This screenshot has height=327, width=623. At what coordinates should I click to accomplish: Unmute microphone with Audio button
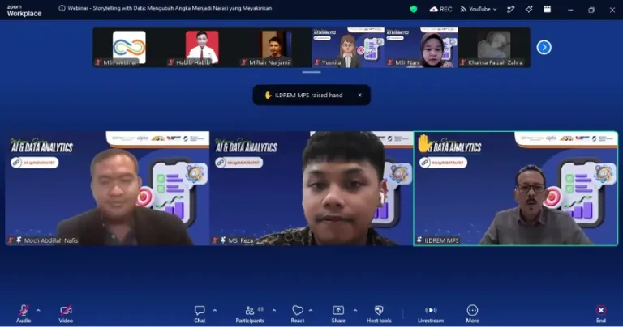tap(24, 313)
